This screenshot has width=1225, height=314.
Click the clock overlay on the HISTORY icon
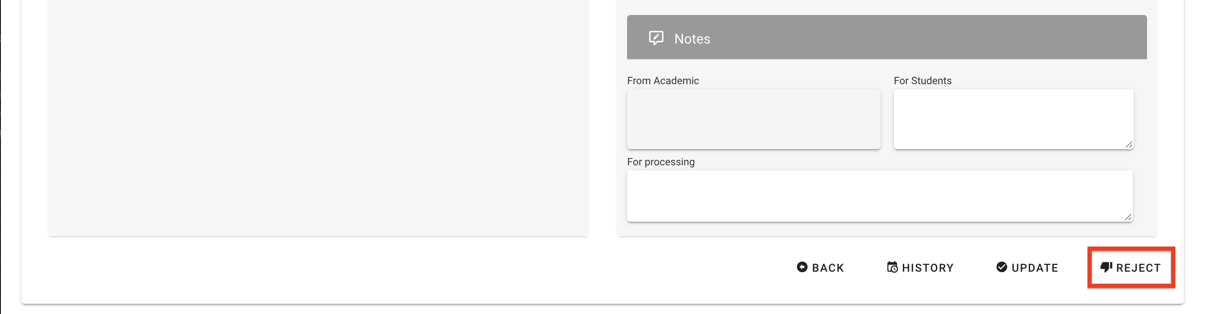pos(894,270)
